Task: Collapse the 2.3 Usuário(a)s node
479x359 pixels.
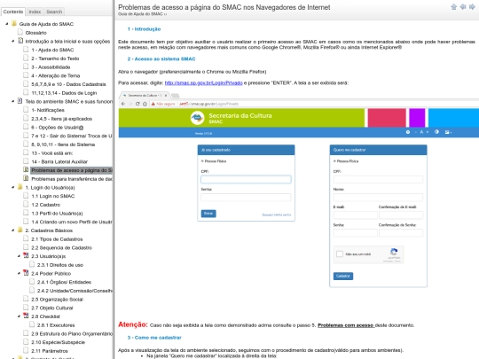Action: [x=19, y=256]
